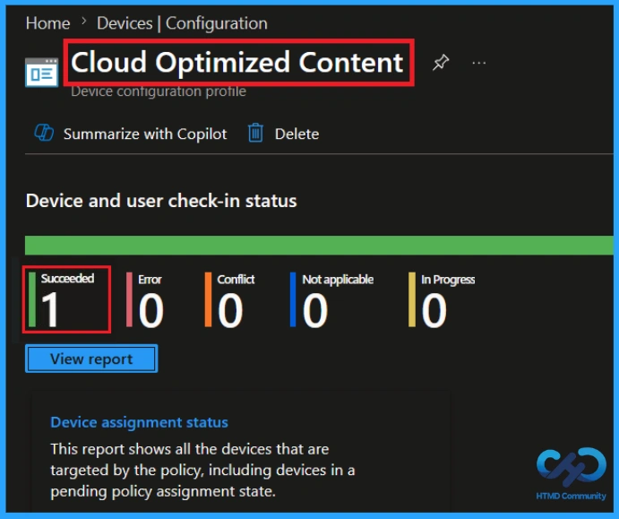The height and width of the screenshot is (519, 619).
Task: Select the Conflict count of 0
Action: point(230,310)
